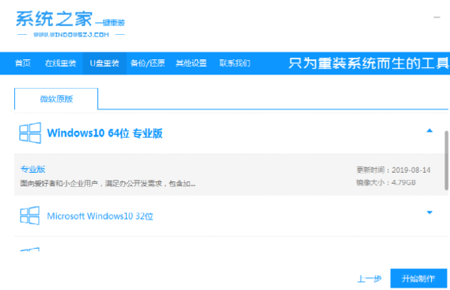Viewport: 450px width, 290px height.
Task: Open the Windows10 64位 专业版 title row
Action: tap(105, 133)
